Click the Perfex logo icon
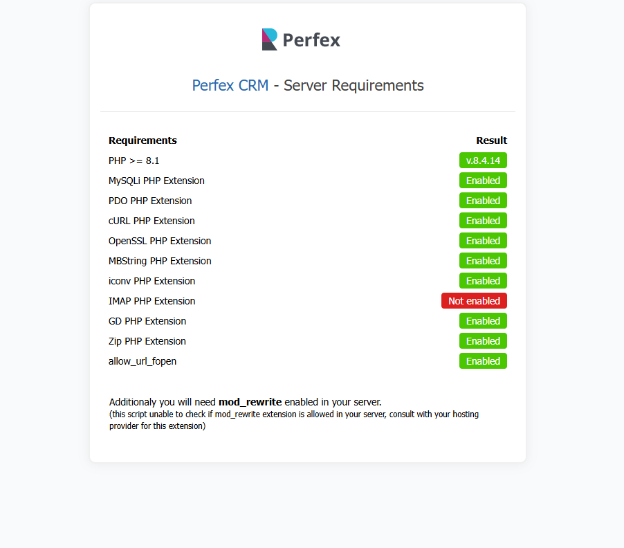 coord(270,39)
